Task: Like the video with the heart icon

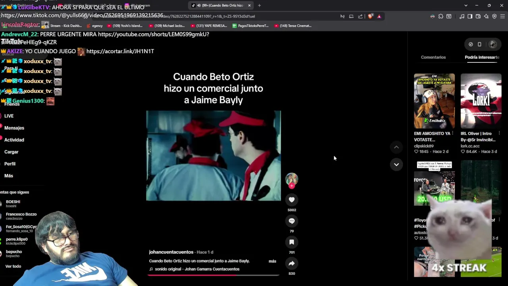Action: coord(292,200)
